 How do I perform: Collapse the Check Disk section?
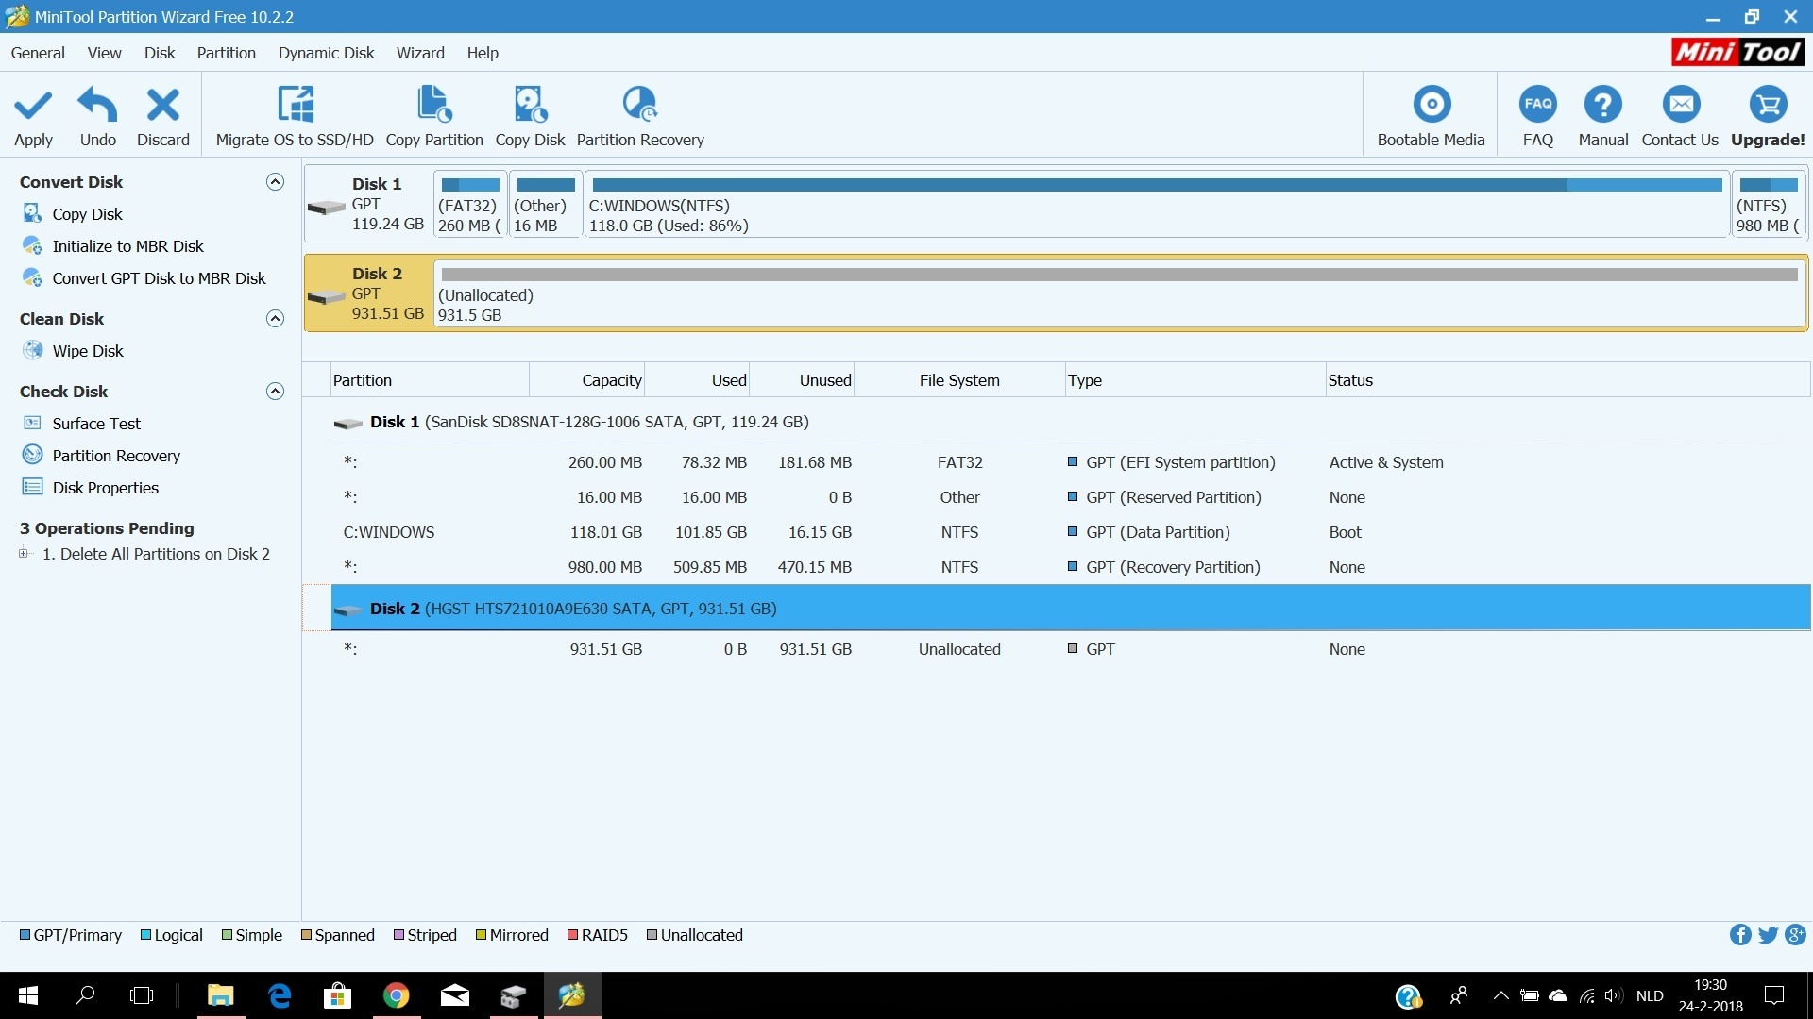(275, 392)
